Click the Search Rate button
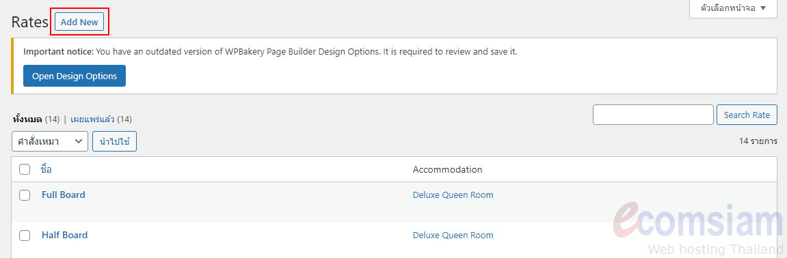Image resolution: width=787 pixels, height=258 pixels. [747, 115]
